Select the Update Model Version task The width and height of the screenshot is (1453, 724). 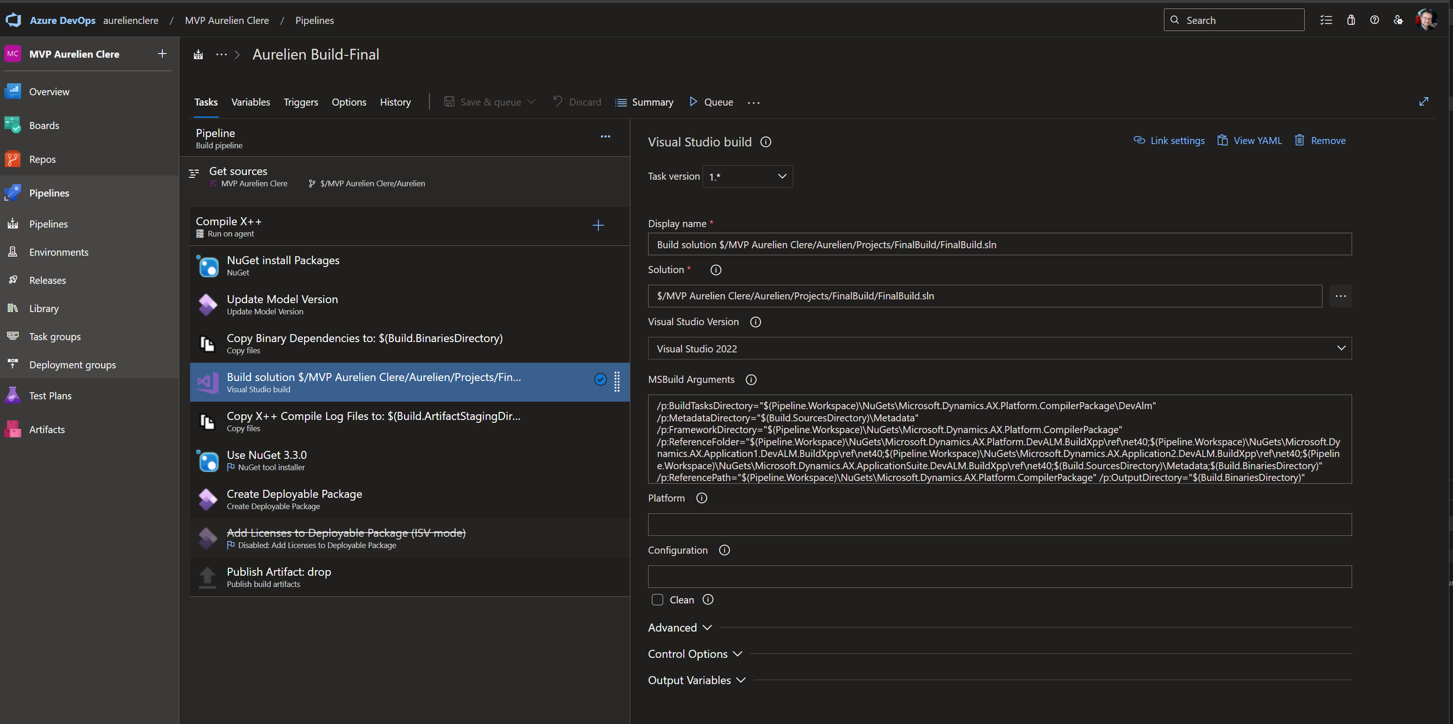click(410, 304)
